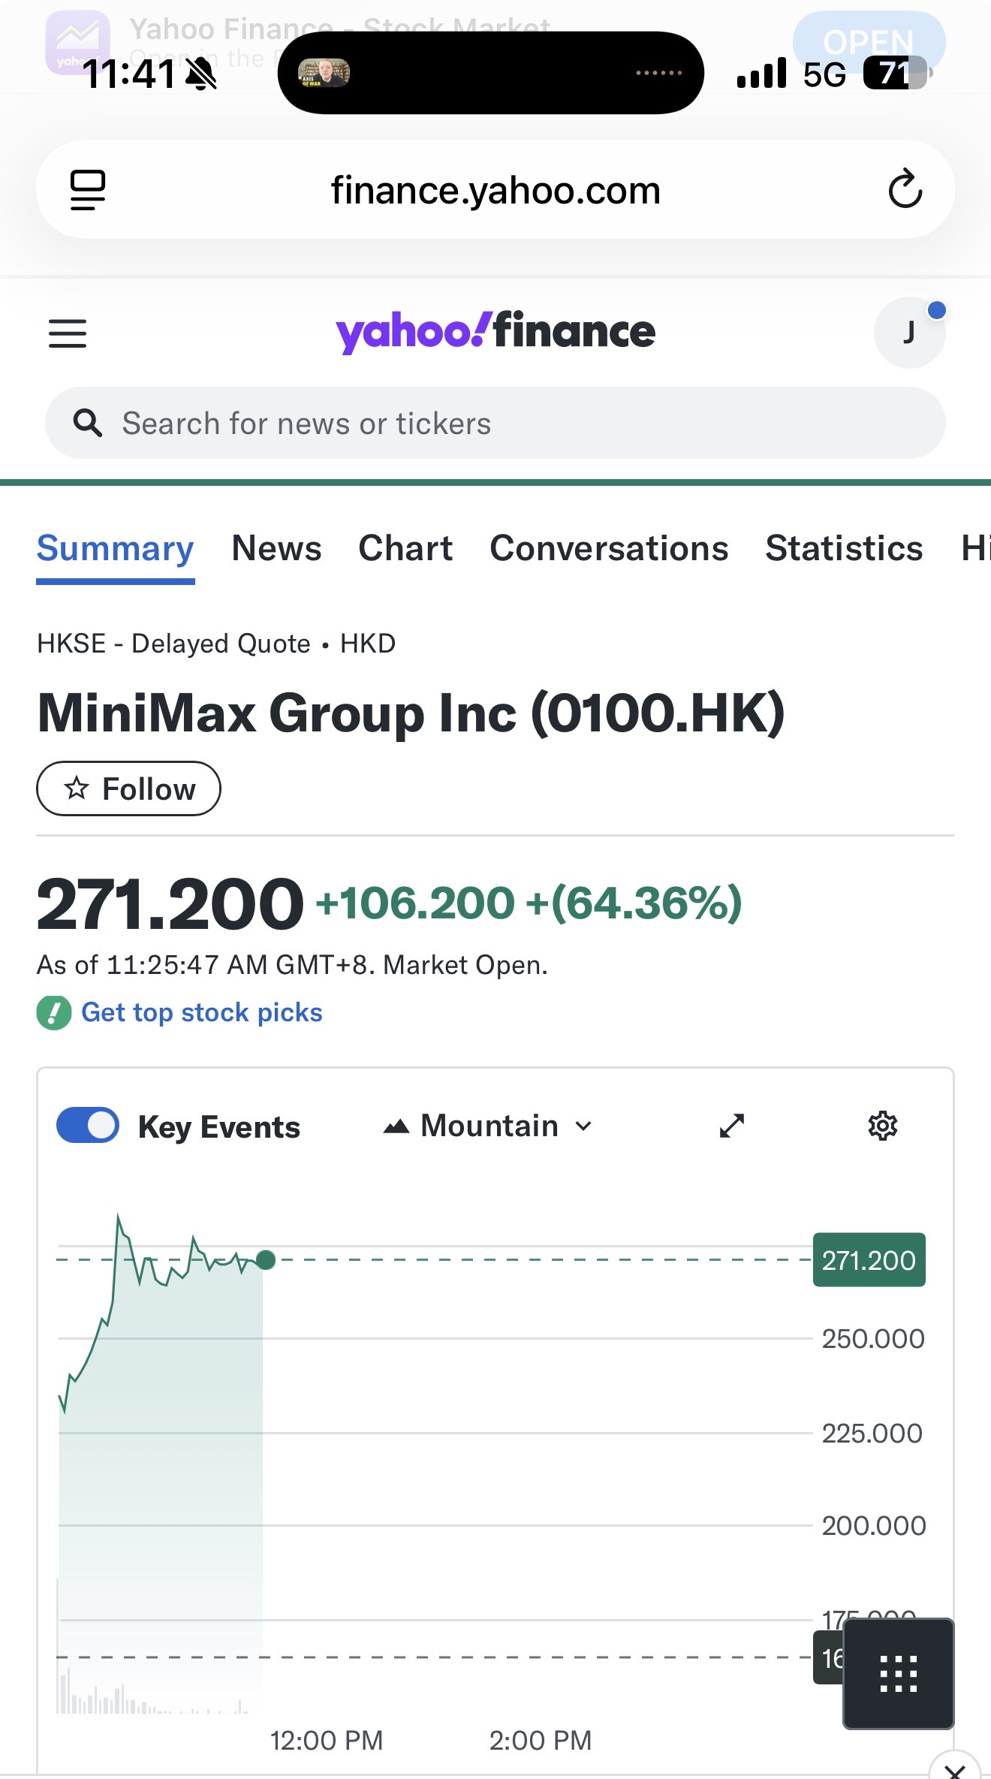Image resolution: width=991 pixels, height=1779 pixels.
Task: Tap the finance.yahoo.com address bar
Action: tap(495, 190)
